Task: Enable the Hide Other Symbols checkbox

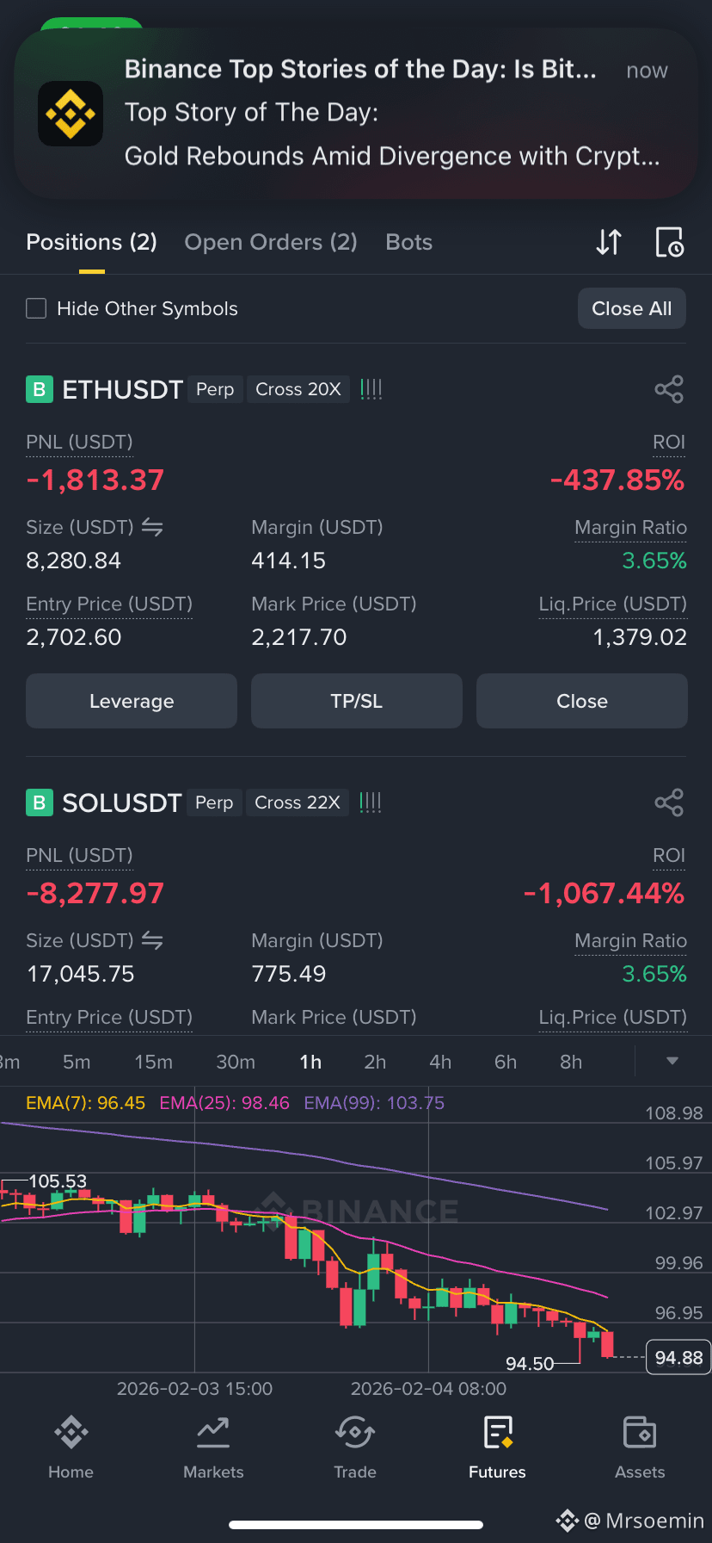Action: [x=36, y=308]
